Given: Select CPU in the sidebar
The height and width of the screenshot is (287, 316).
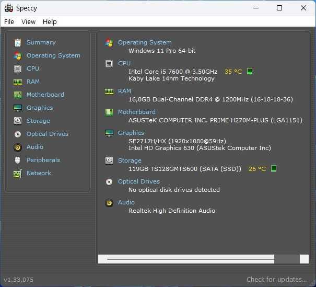Looking at the screenshot, I should coord(33,68).
